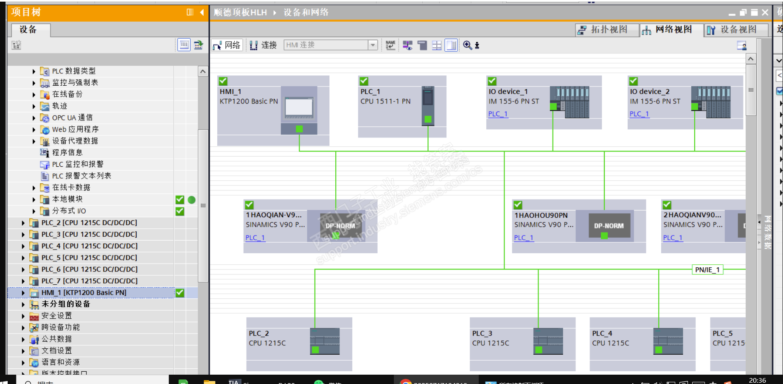The height and width of the screenshot is (384, 783).
Task: Click the highlight network relations icon
Action: coord(407,45)
